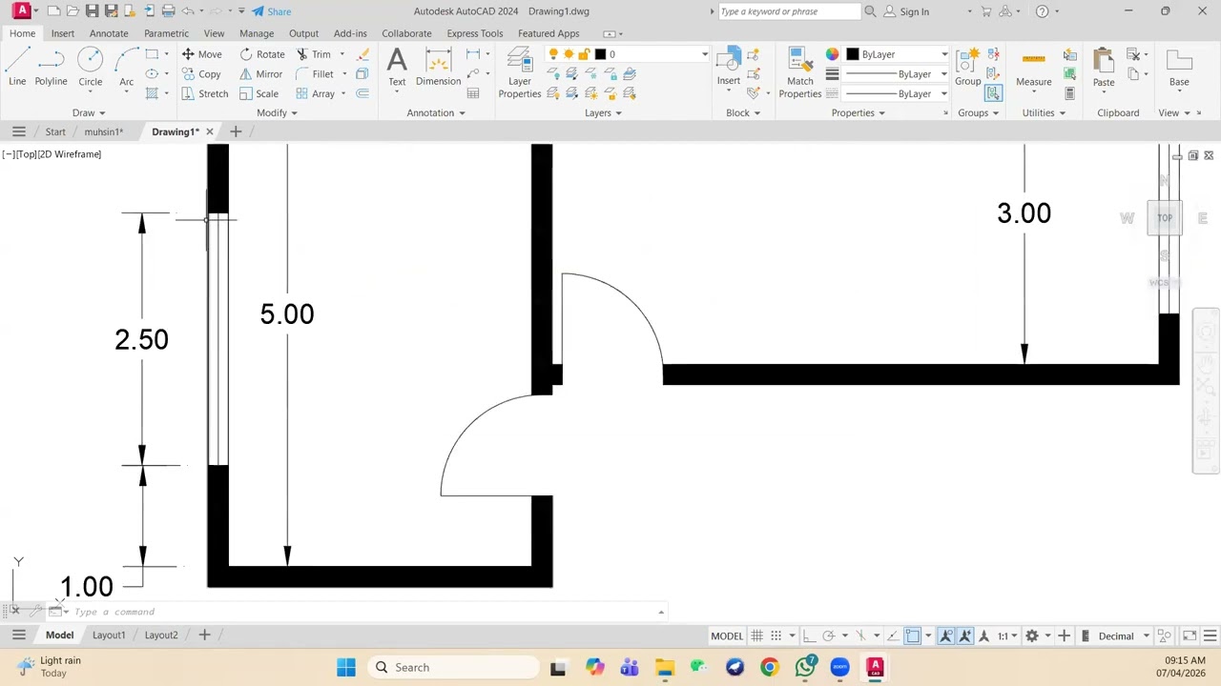Click the Paste clipboard icon
1221x686 pixels.
1104,69
